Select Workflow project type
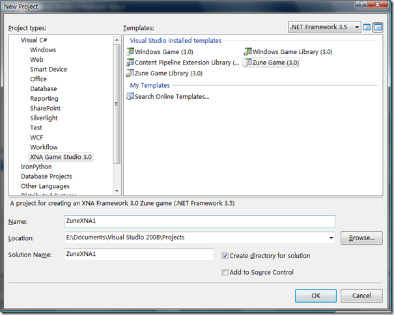394x315 pixels. pyautogui.click(x=44, y=147)
